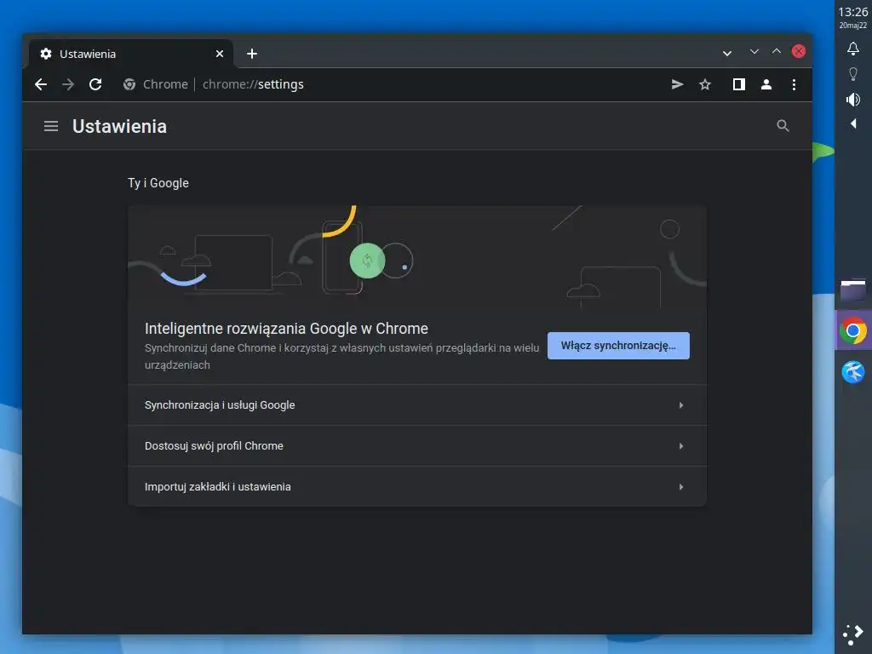Open Chrome three-dot menu

tap(794, 84)
